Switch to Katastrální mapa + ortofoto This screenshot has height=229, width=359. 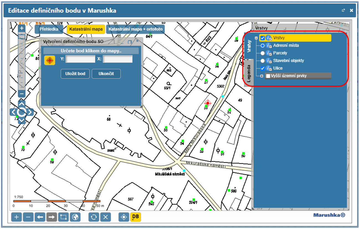click(x=135, y=29)
